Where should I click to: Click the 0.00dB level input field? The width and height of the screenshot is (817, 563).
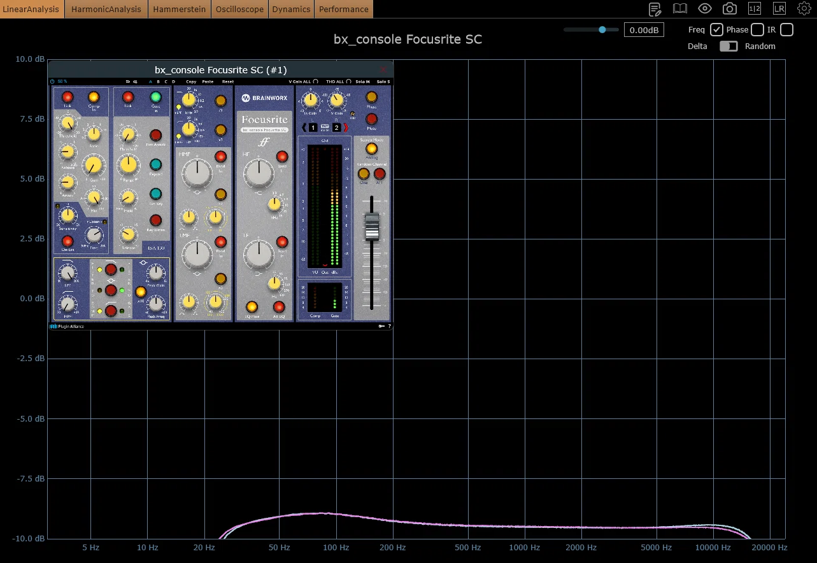pos(644,30)
